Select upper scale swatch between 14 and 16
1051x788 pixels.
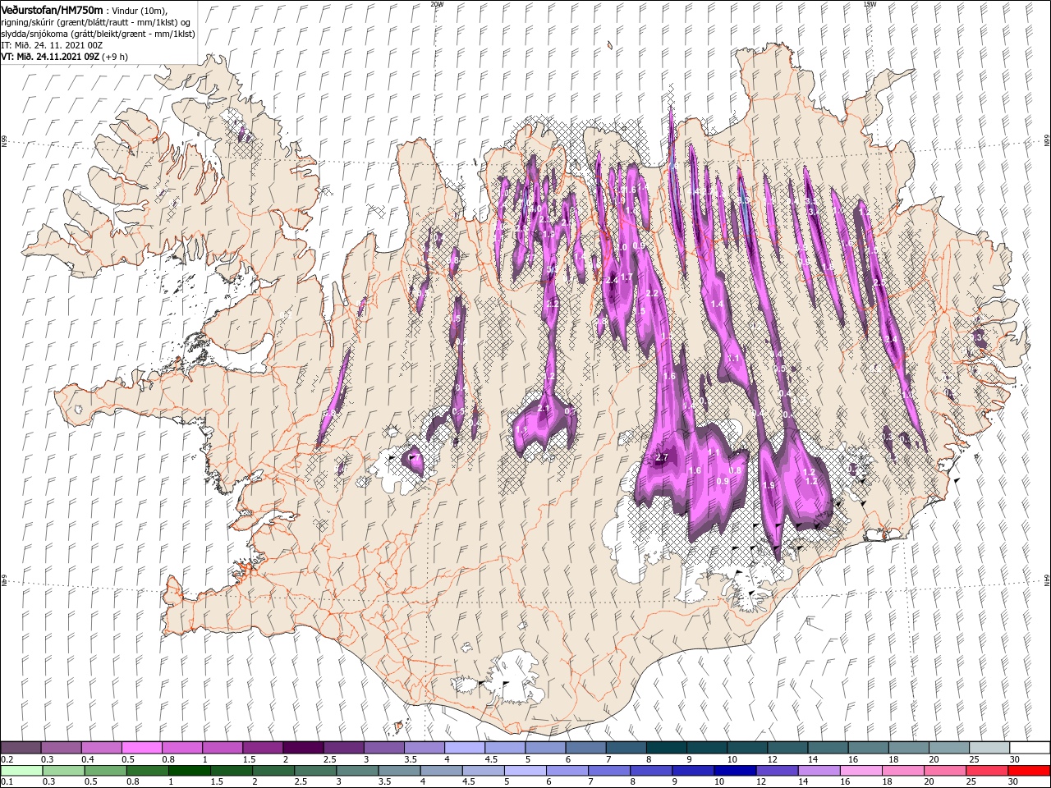[x=828, y=747]
